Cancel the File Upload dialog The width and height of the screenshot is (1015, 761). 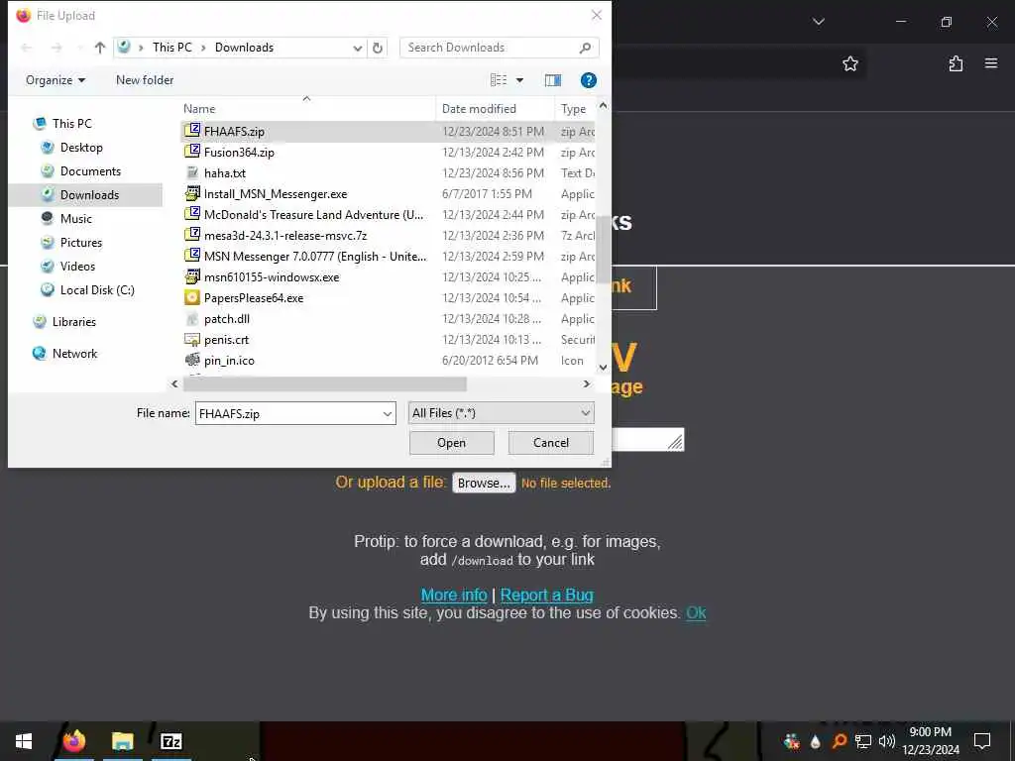pyautogui.click(x=551, y=443)
